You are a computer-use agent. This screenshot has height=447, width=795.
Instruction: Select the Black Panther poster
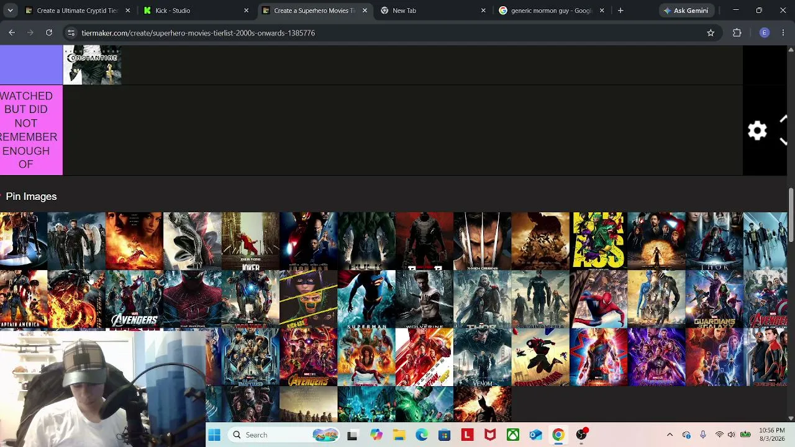pyautogui.click(x=250, y=358)
